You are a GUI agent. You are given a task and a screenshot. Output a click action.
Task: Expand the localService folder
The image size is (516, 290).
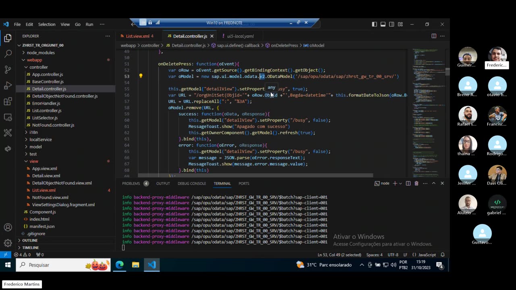point(65,139)
